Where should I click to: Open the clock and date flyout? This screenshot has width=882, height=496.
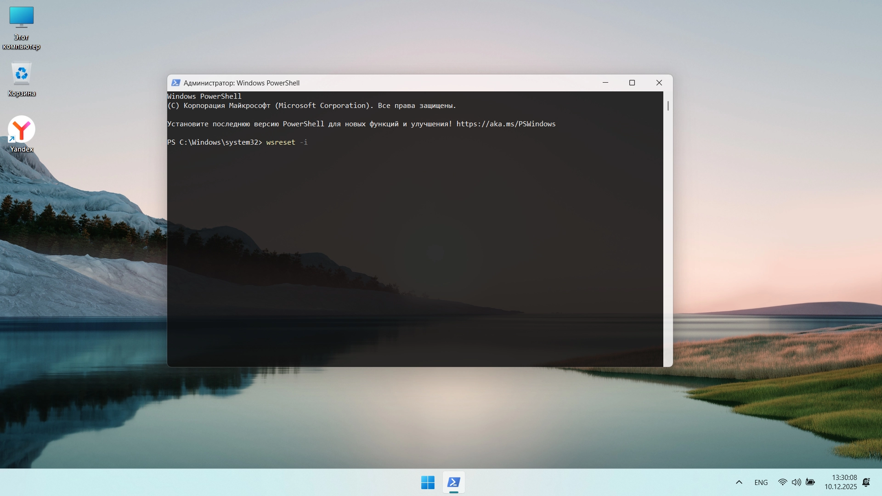(840, 482)
